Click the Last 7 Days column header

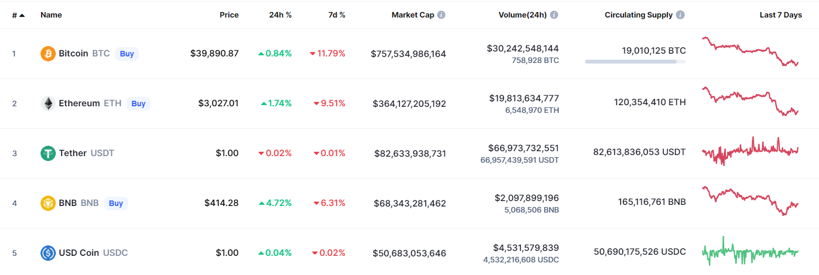(x=781, y=15)
